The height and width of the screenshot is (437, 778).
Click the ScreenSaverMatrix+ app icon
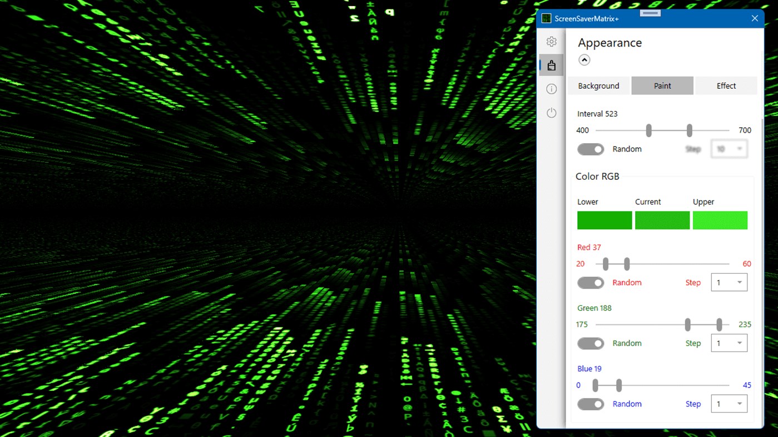coord(546,18)
